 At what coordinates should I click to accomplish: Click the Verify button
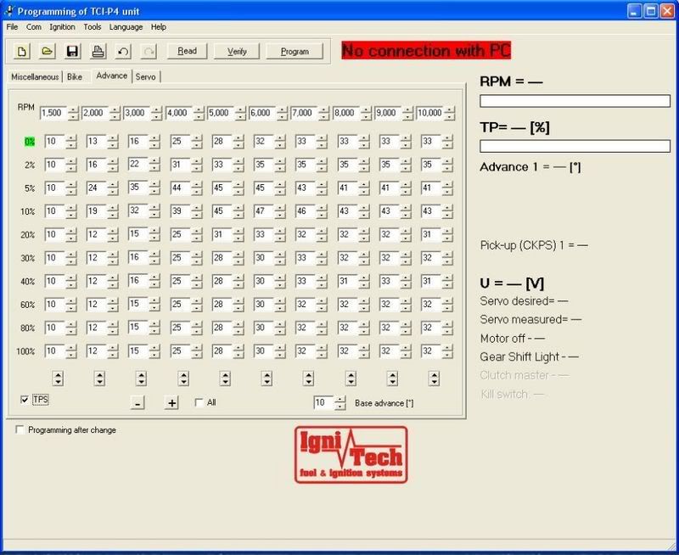click(237, 51)
